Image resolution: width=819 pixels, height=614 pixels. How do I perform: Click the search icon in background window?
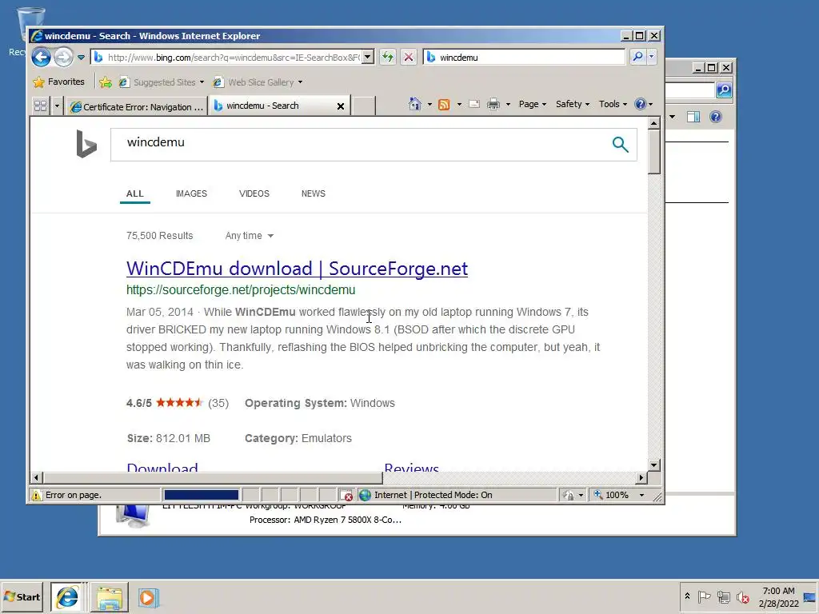tap(724, 90)
